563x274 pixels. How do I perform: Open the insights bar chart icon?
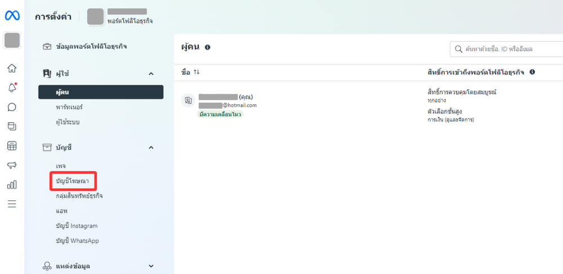point(12,185)
